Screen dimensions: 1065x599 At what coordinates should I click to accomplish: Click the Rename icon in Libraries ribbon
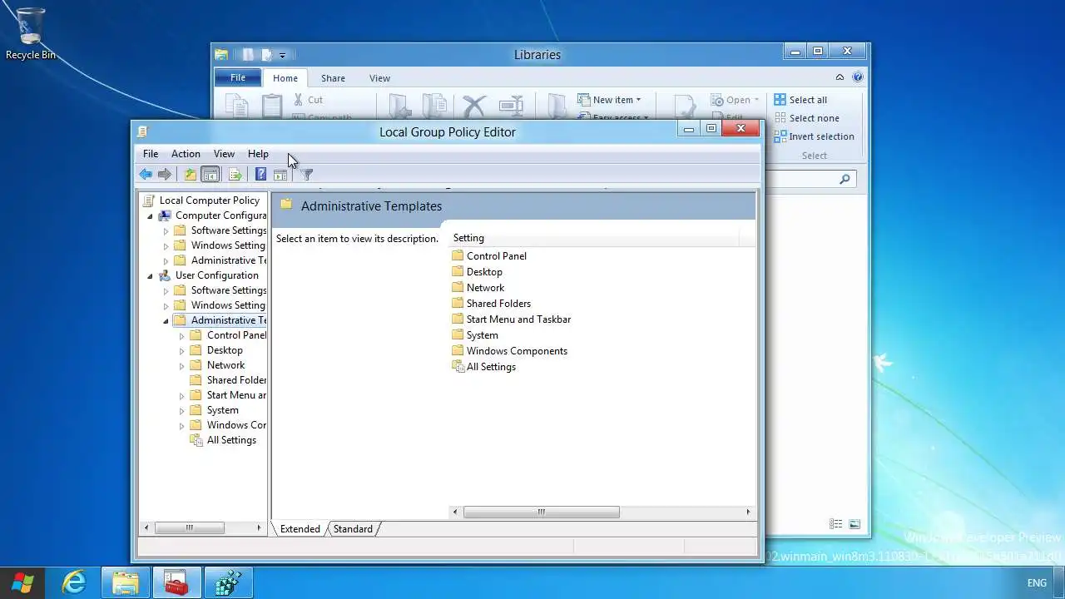[511, 106]
